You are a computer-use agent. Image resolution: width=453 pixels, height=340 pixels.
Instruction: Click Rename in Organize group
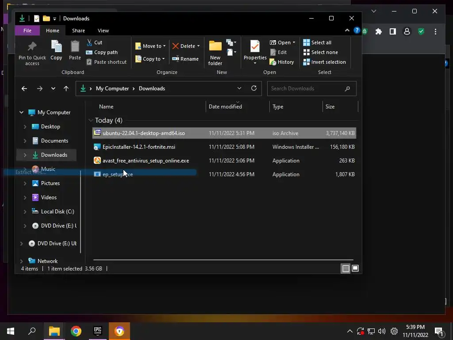click(x=185, y=59)
